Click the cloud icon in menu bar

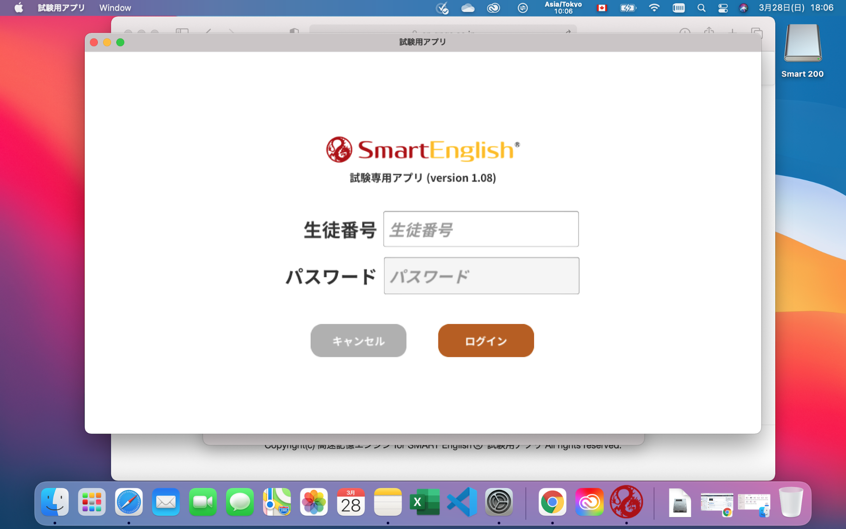pos(468,8)
